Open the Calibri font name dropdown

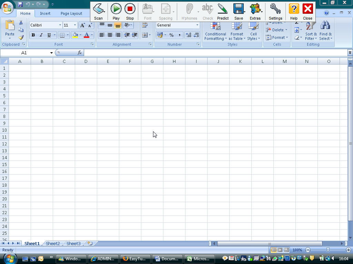pos(60,25)
